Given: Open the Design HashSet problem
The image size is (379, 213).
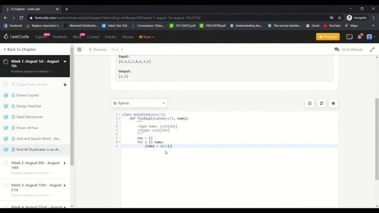Looking at the screenshot, I should point(28,106).
